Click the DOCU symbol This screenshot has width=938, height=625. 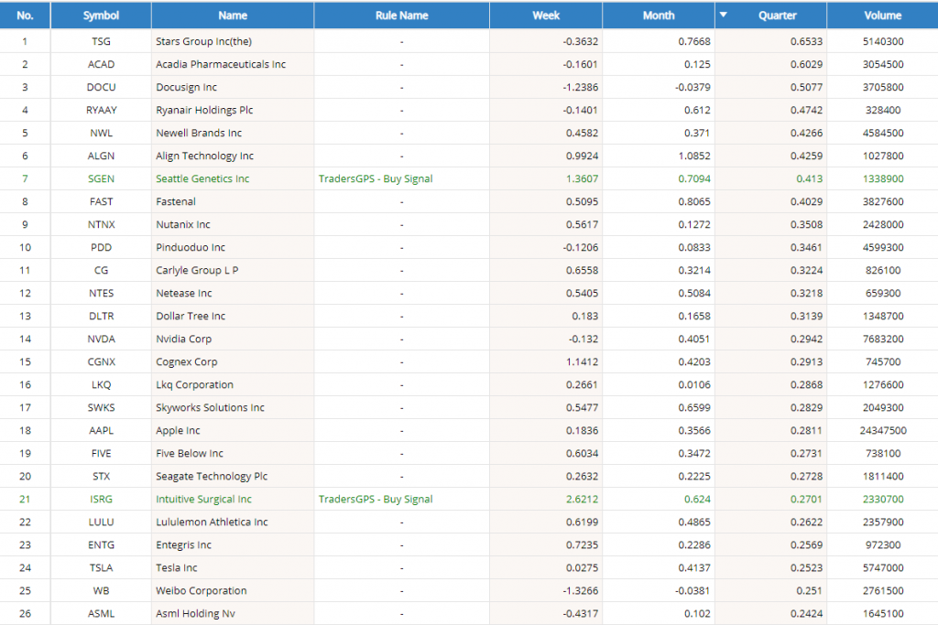pos(101,87)
